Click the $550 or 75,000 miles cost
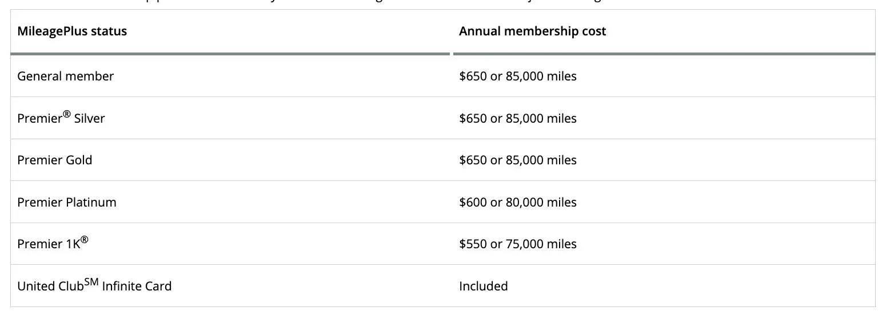The width and height of the screenshot is (886, 315). pyautogui.click(x=517, y=244)
